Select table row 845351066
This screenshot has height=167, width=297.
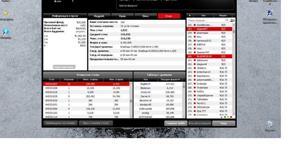(87, 109)
